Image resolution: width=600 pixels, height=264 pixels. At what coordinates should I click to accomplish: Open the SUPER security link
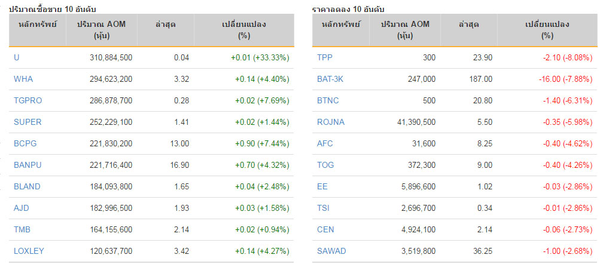(x=28, y=122)
